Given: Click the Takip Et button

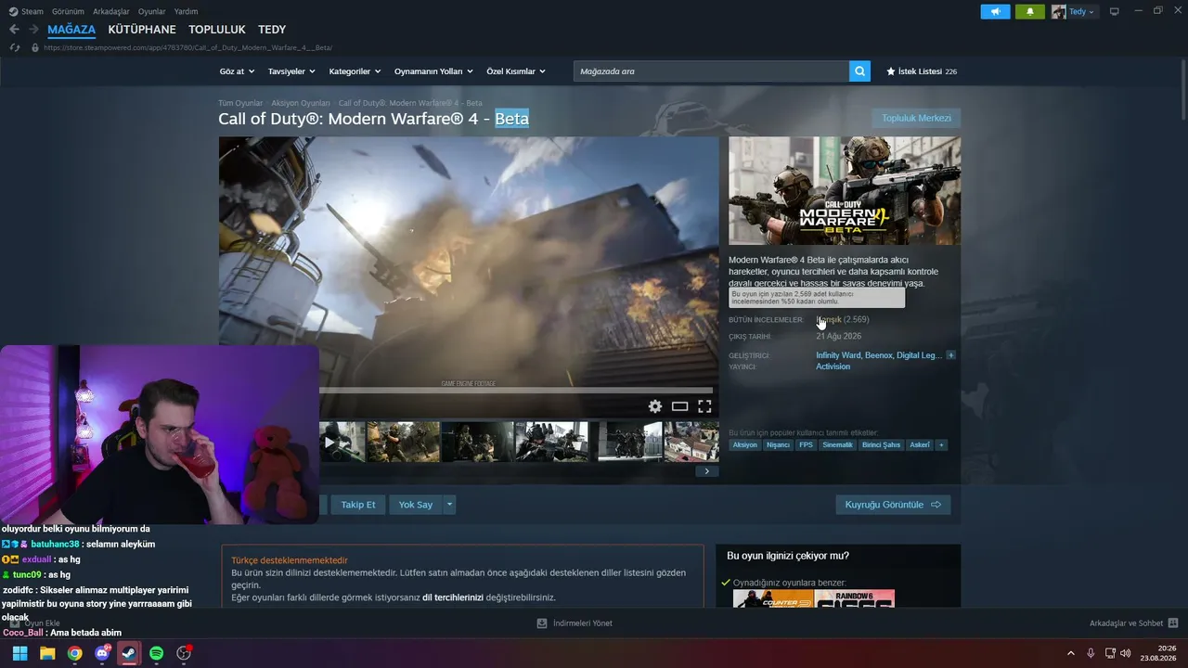Looking at the screenshot, I should pos(358,505).
